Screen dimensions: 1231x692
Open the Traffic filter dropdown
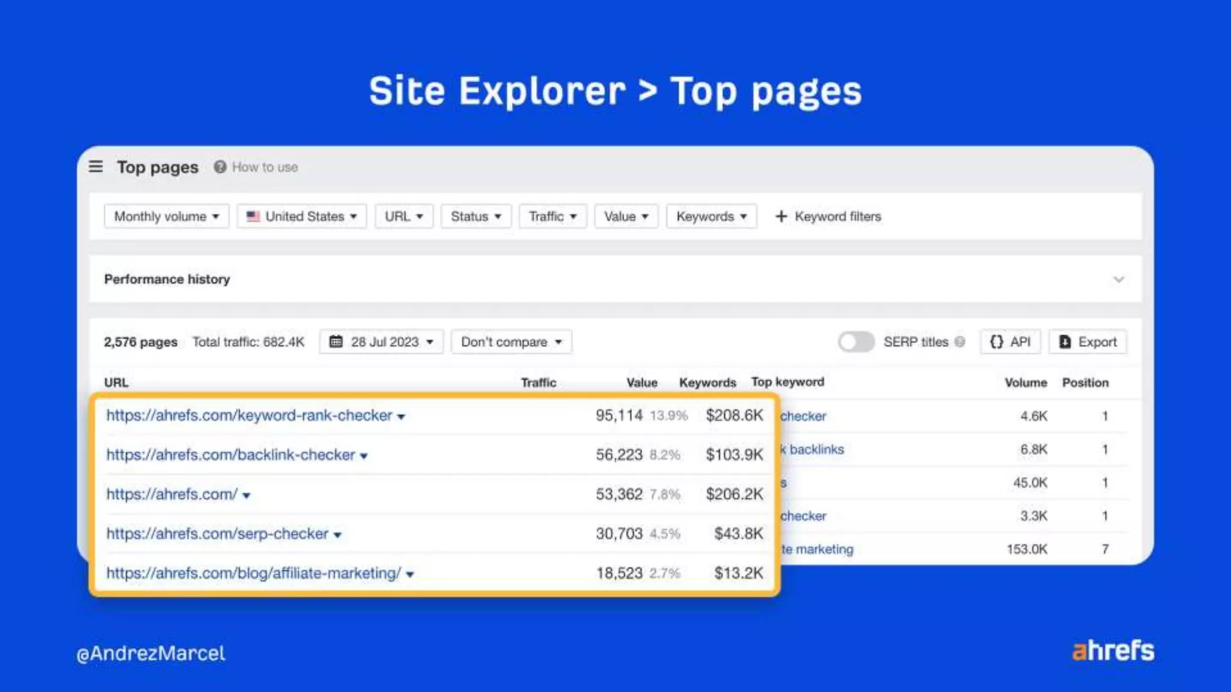click(x=552, y=216)
